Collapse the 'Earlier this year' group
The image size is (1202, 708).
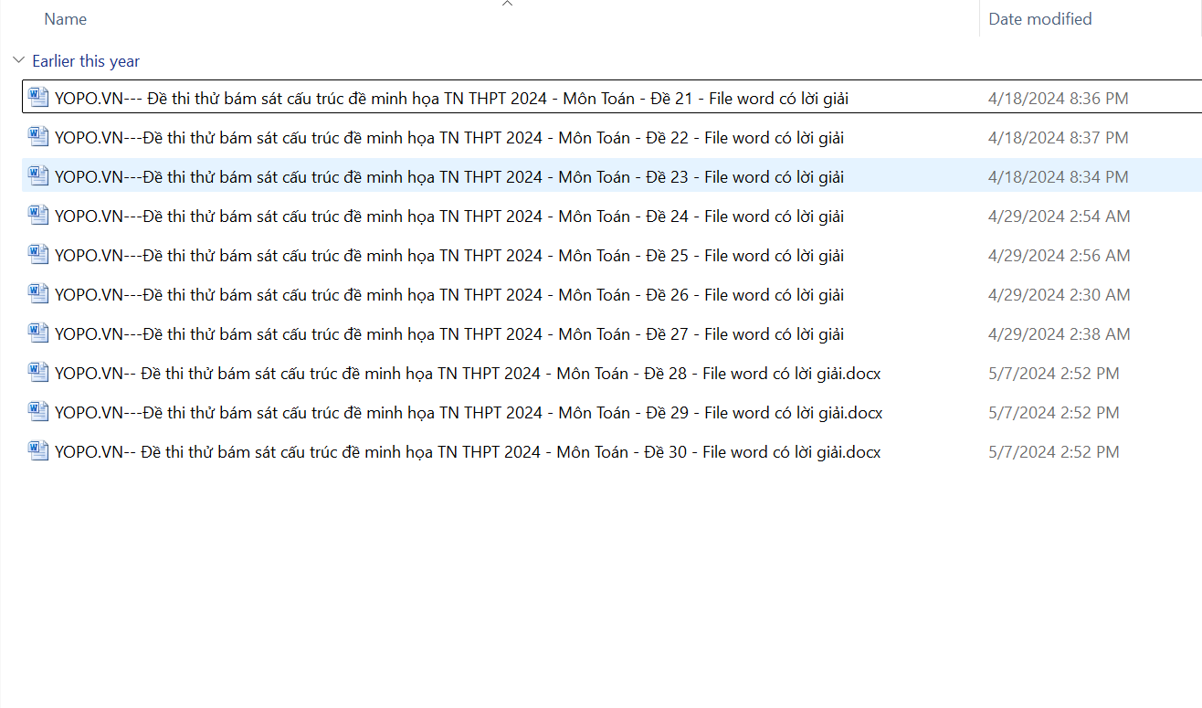[x=18, y=61]
